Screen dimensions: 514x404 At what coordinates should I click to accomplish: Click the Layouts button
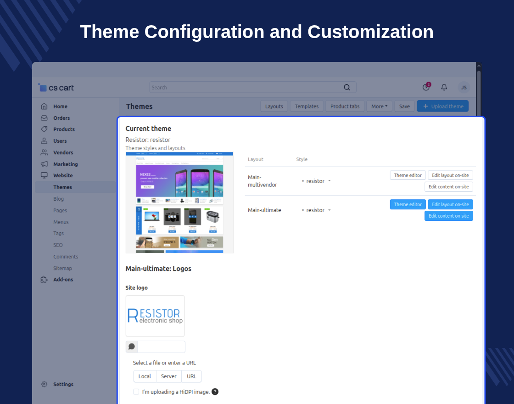coord(274,106)
